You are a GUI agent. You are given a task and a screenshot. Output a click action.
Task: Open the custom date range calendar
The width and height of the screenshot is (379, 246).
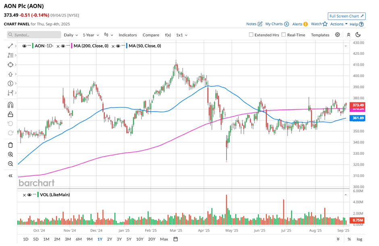click(176, 239)
